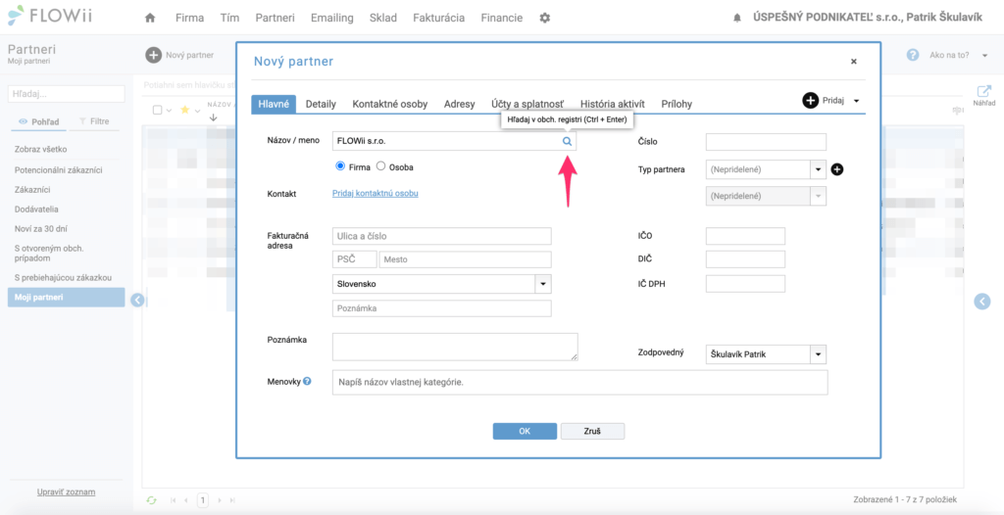
Task: Open the Typ partnera dropdown
Action: (819, 170)
